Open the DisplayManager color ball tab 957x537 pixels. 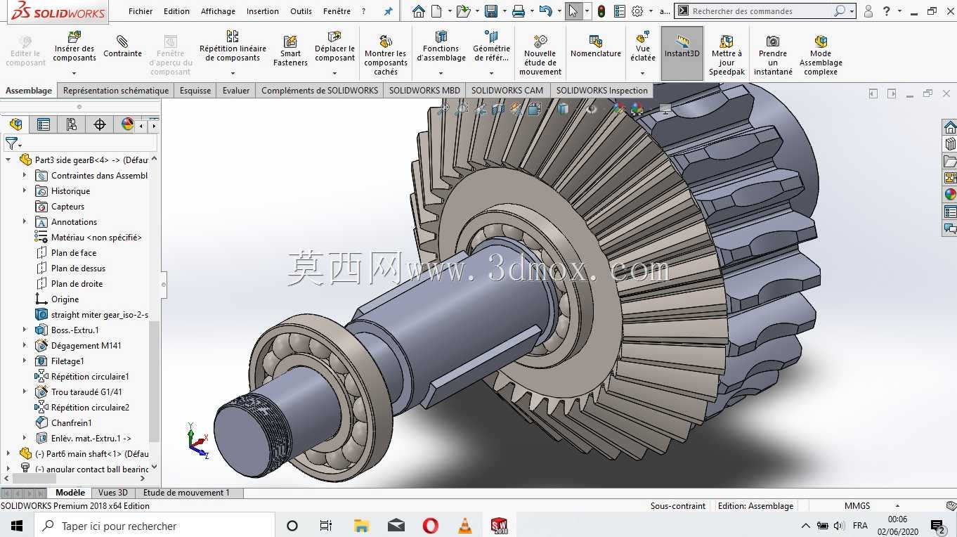pyautogui.click(x=127, y=124)
